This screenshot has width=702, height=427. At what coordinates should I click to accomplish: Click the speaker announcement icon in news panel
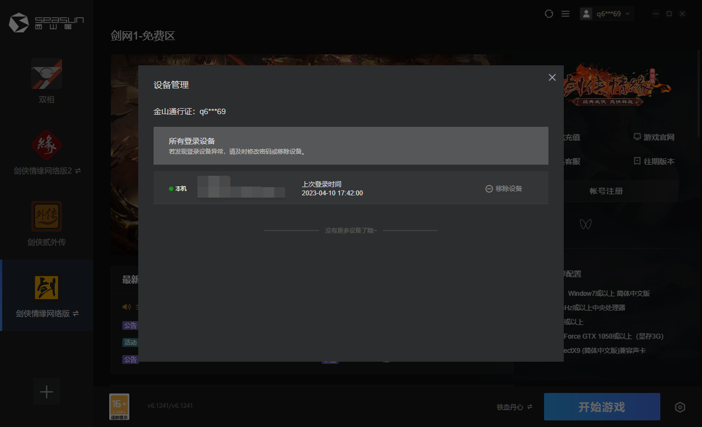127,307
